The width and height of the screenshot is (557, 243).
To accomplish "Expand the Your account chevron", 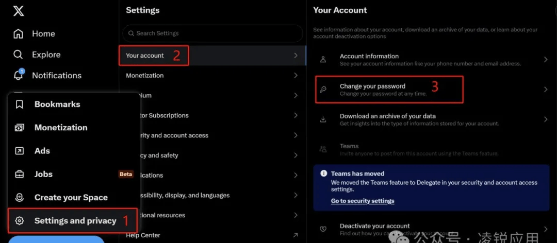I will click(x=296, y=55).
